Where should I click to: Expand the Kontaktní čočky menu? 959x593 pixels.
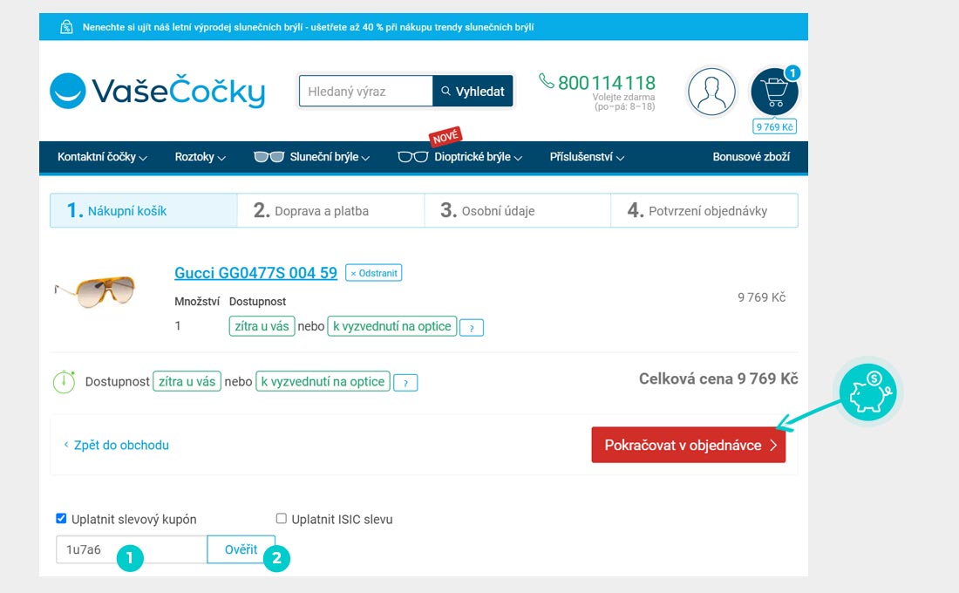(102, 157)
